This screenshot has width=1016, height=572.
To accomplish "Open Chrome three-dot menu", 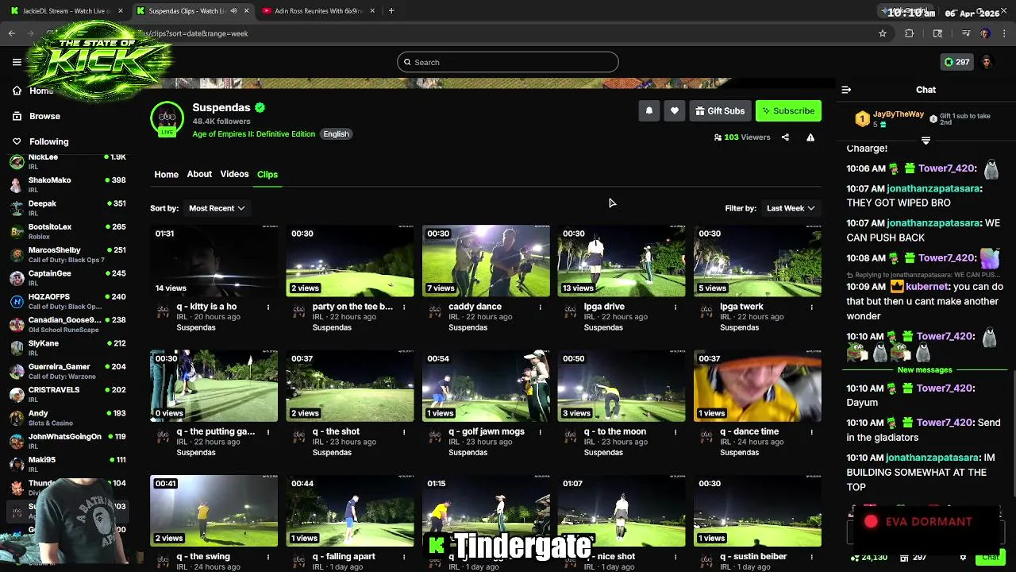I will coord(1004,33).
